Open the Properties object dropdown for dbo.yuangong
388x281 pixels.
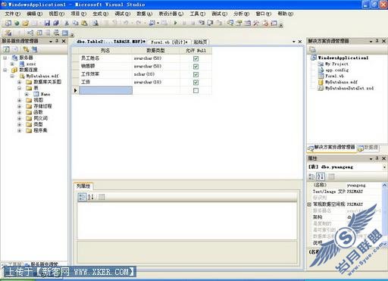coord(384,167)
